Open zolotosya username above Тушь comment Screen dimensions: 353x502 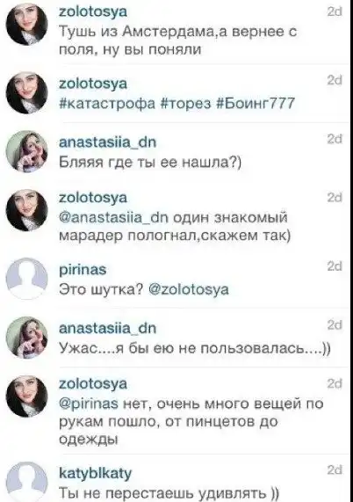click(x=93, y=11)
